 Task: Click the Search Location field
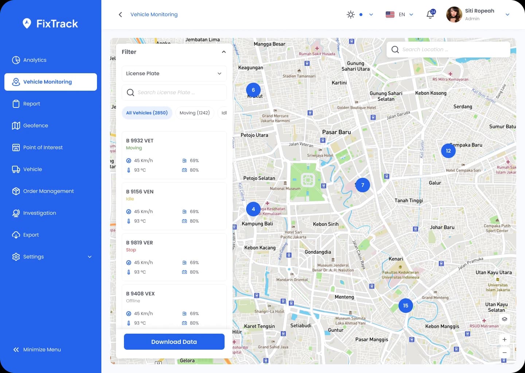[x=448, y=50]
